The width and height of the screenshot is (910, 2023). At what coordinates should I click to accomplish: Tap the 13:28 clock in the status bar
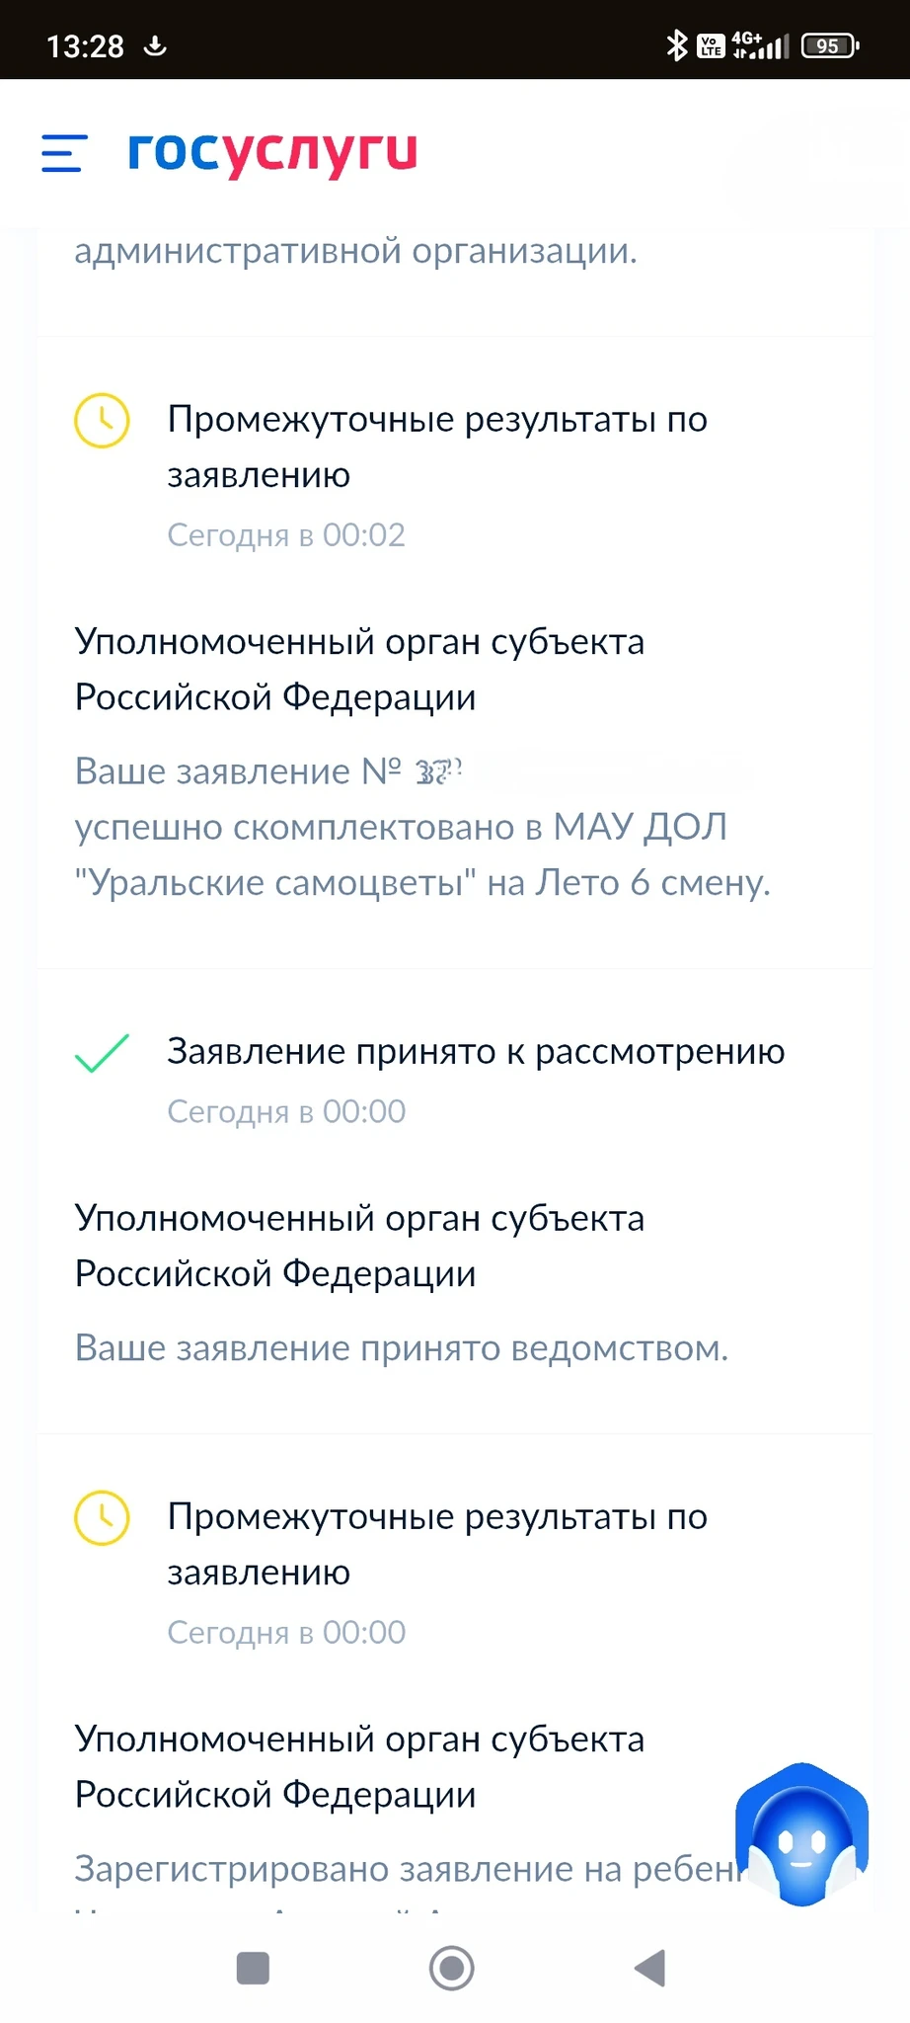(x=86, y=46)
